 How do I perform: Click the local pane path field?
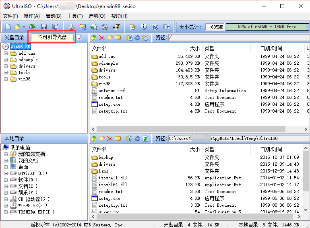pos(239,139)
